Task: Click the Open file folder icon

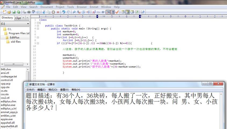Action: (x=9, y=12)
